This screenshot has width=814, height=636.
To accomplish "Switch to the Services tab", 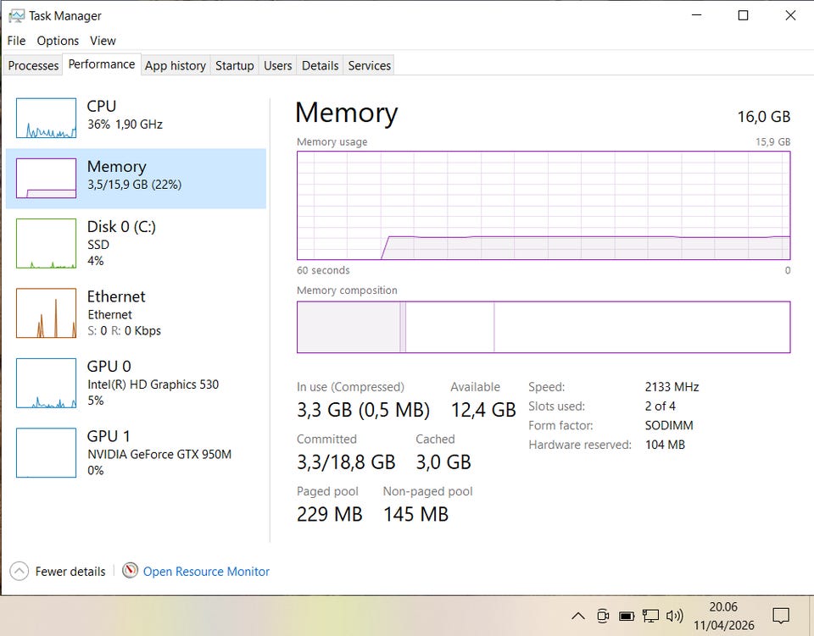I will (x=369, y=66).
